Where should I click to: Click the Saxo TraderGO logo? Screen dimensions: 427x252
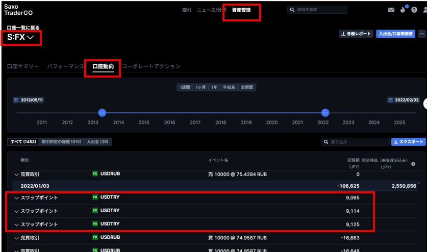coord(18,10)
